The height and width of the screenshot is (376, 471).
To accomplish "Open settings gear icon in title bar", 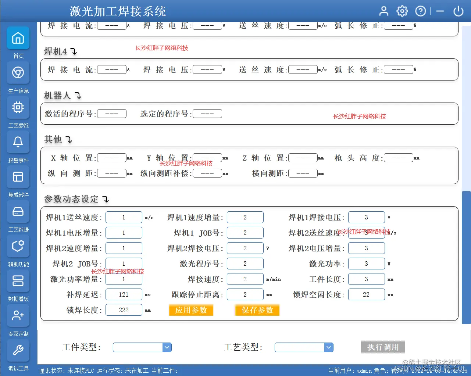I will (x=402, y=11).
